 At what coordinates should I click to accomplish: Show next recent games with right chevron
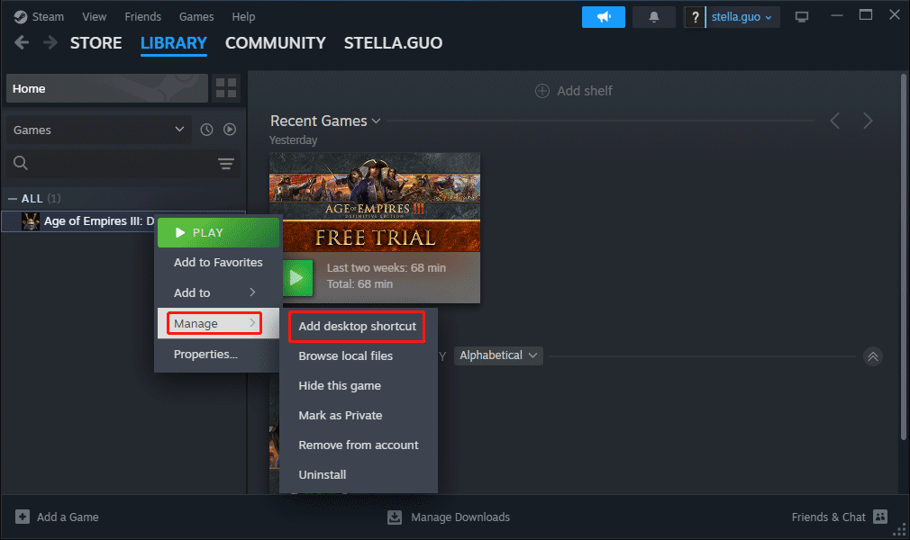click(868, 121)
